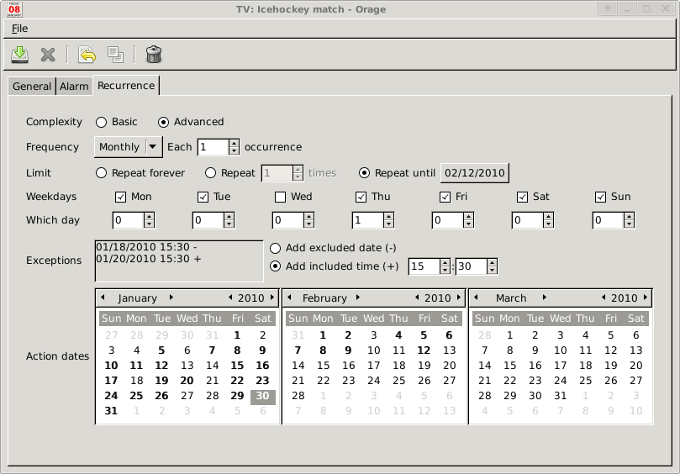Viewport: 680px width, 474px height.
Task: Open the File menu
Action: (19, 29)
